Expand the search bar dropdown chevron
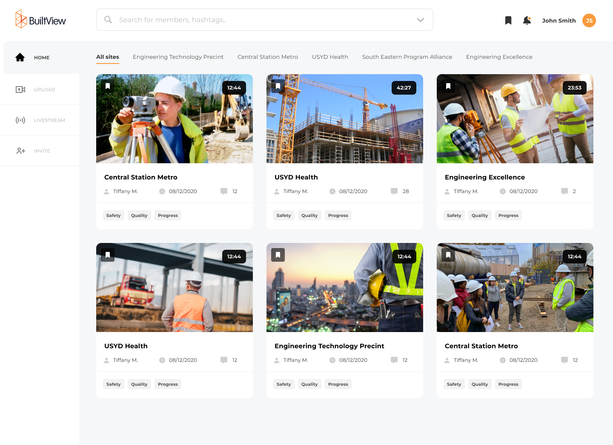This screenshot has height=445, width=613. coord(420,20)
